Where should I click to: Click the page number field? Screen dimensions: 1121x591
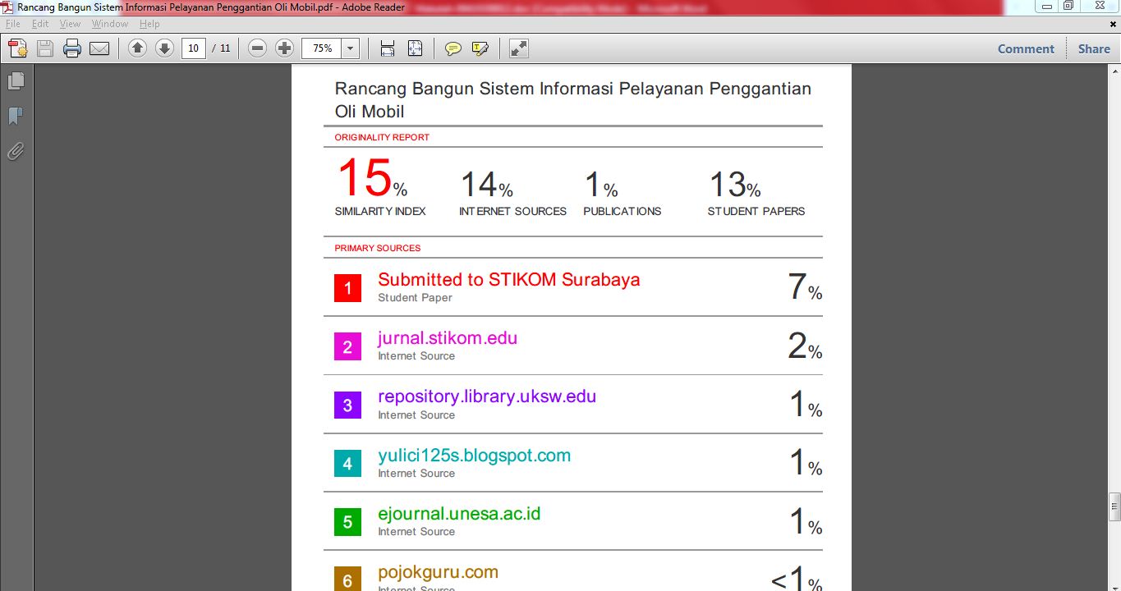pos(193,48)
